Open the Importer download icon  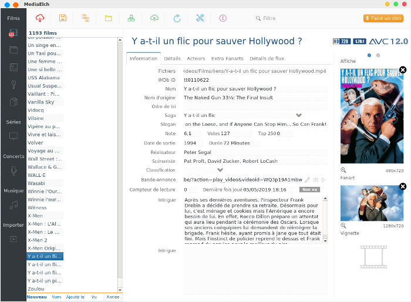click(x=14, y=239)
